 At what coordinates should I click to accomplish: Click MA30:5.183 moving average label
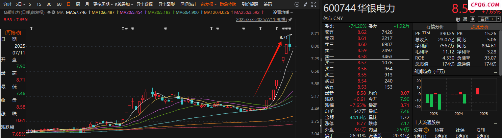coord(159,12)
